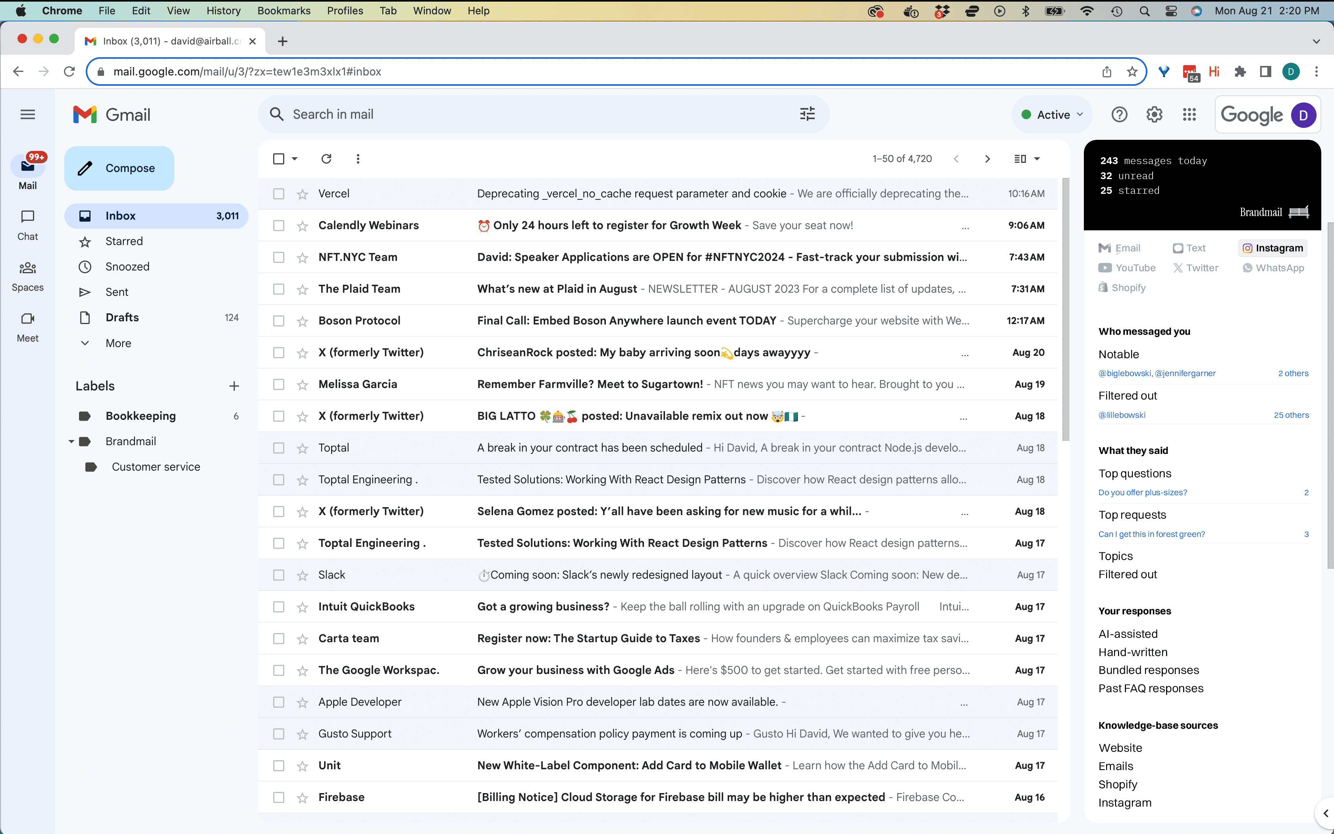Open the Spaces panel

click(x=27, y=275)
